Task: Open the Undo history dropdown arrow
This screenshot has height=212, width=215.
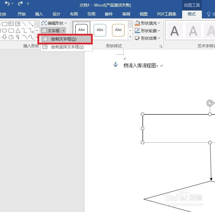Action: pos(12,3)
